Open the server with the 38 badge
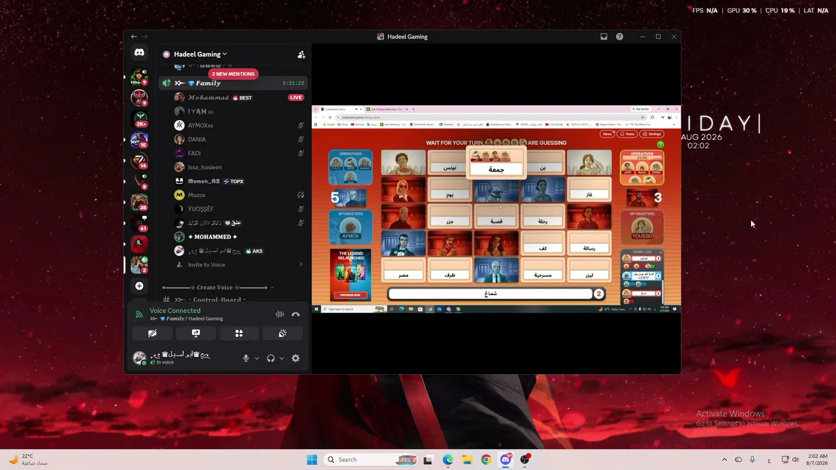 pyautogui.click(x=139, y=202)
